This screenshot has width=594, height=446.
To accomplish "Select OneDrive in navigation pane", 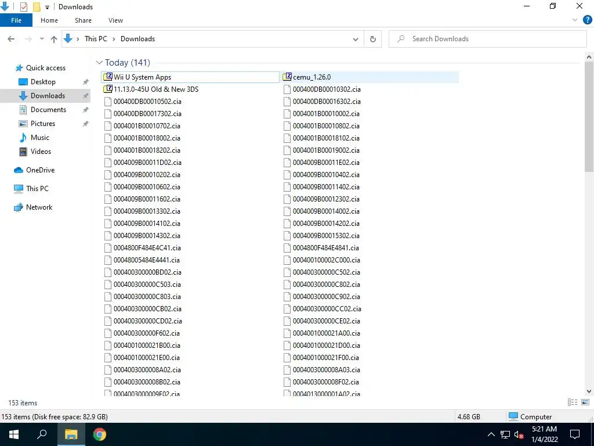I will point(40,170).
